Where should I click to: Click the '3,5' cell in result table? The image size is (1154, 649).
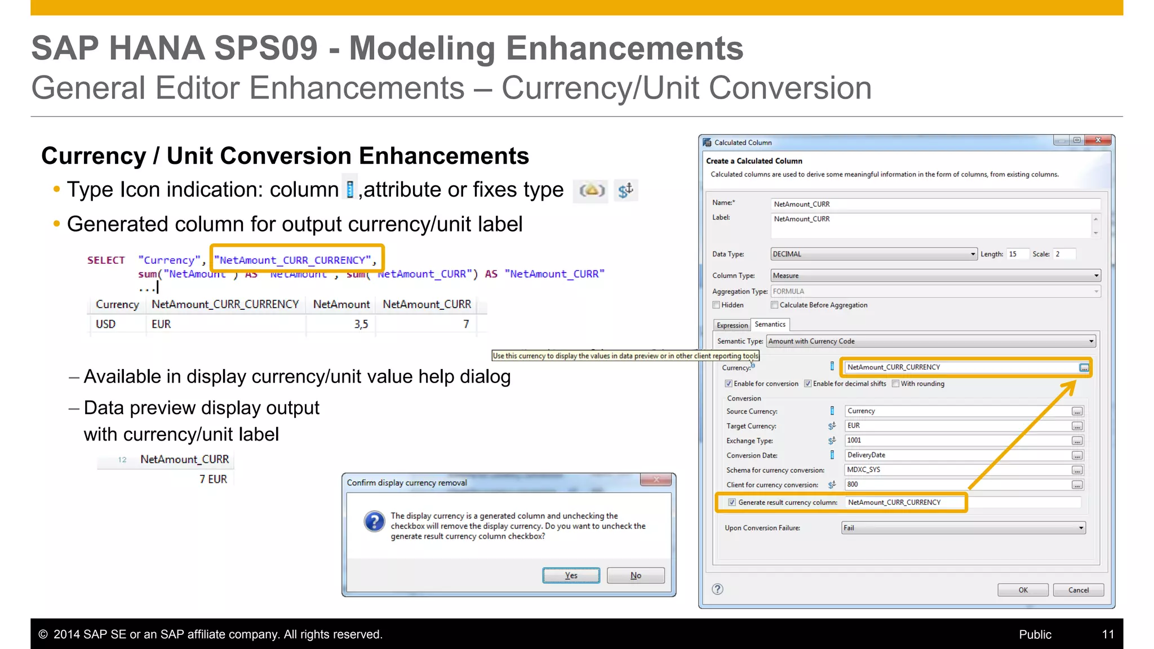pos(361,324)
